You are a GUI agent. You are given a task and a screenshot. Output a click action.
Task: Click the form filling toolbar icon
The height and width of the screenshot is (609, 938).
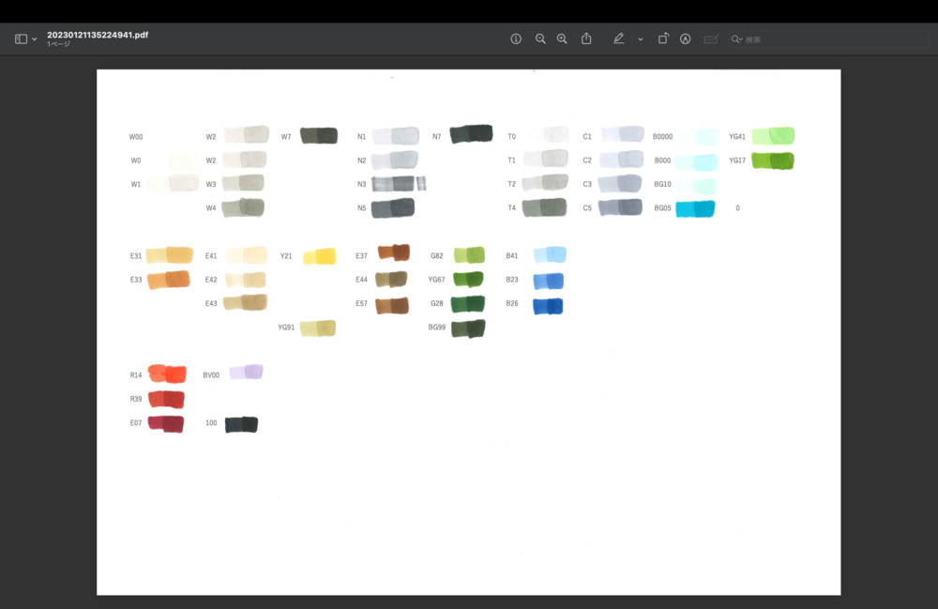[711, 38]
